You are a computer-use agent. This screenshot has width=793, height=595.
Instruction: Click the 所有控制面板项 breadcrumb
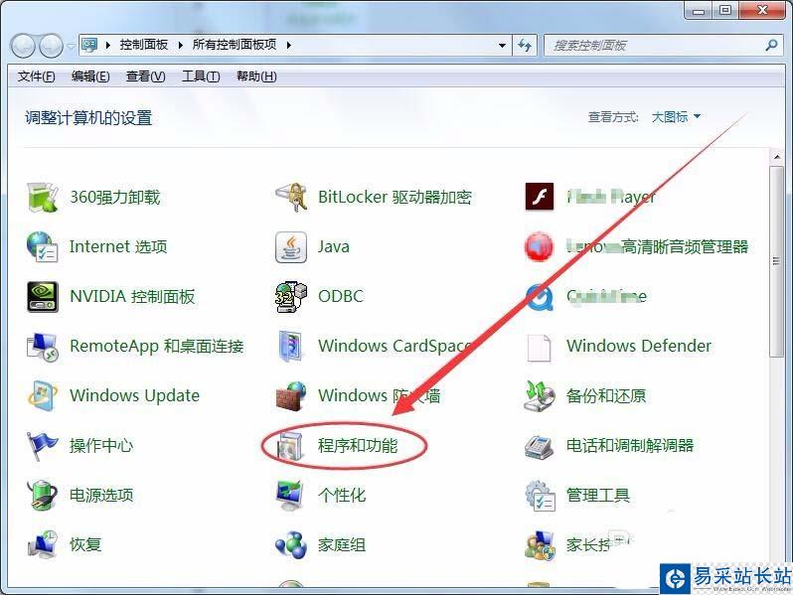235,45
